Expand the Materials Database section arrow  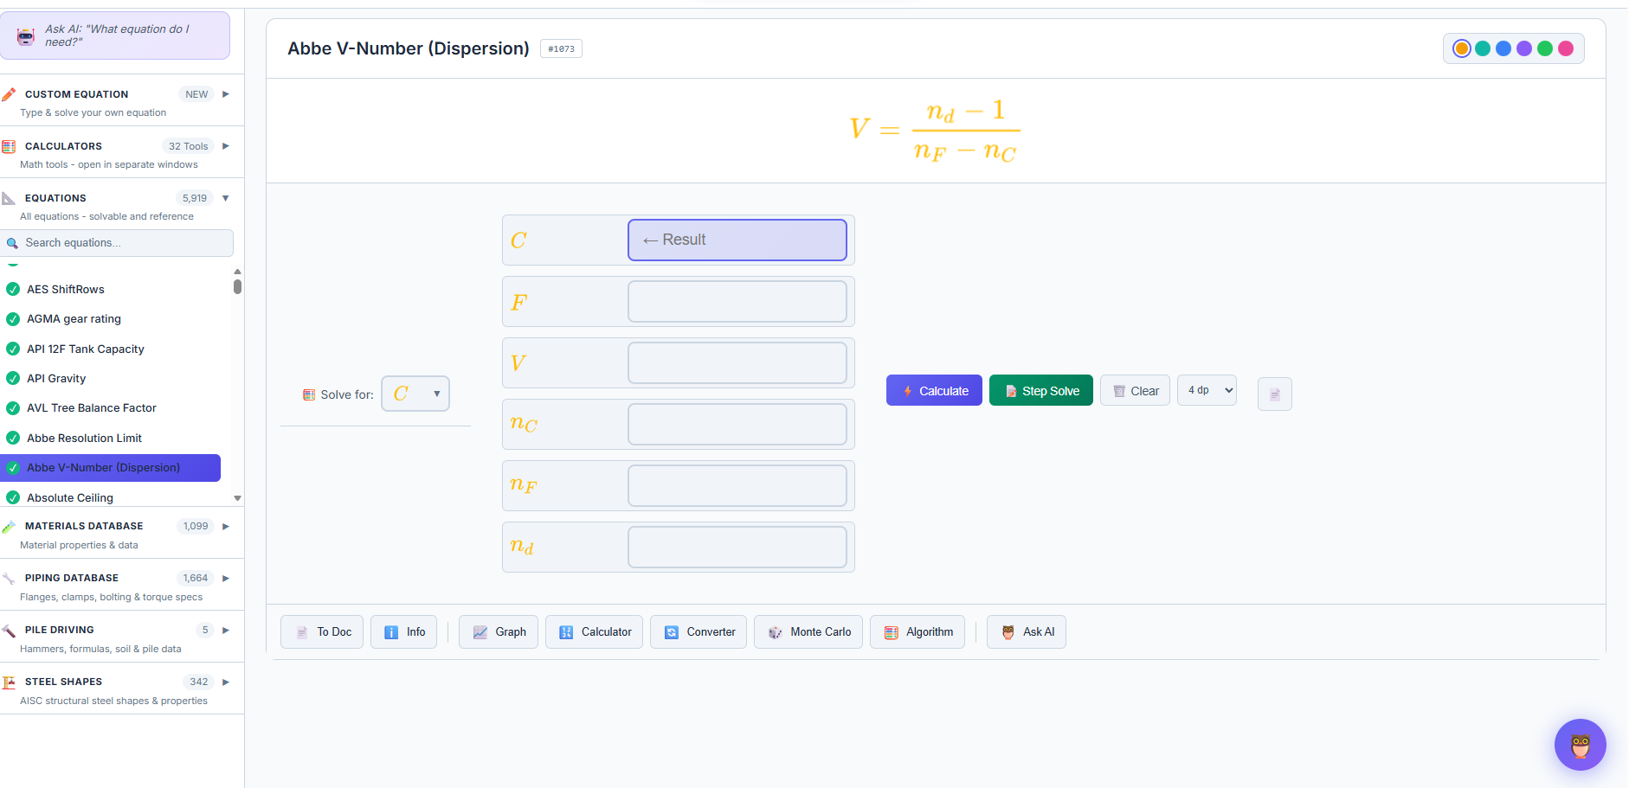(x=226, y=527)
